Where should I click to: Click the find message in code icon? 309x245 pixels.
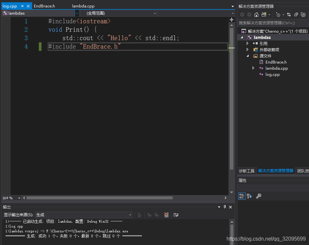pyautogui.click(x=140, y=215)
